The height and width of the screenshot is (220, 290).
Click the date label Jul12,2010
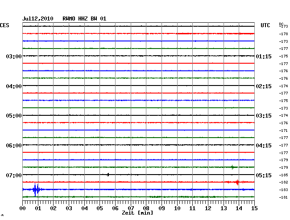tap(38, 19)
